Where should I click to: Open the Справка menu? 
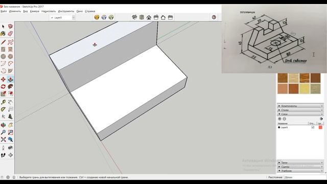tap(90, 11)
